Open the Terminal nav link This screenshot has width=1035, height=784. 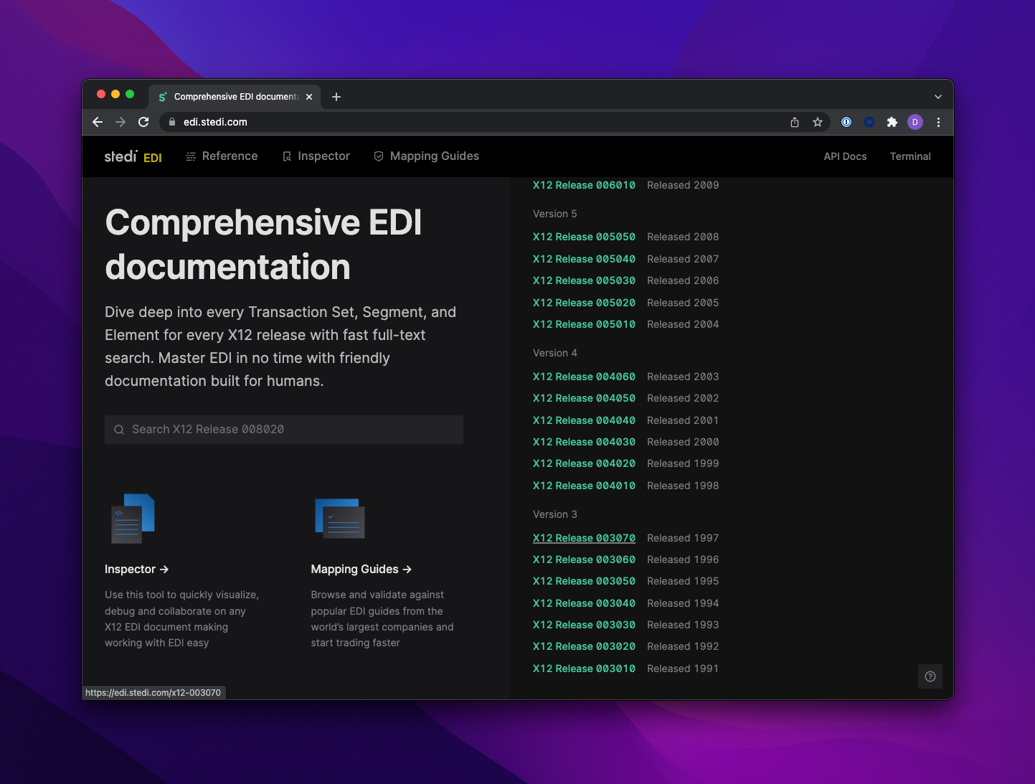click(x=910, y=156)
